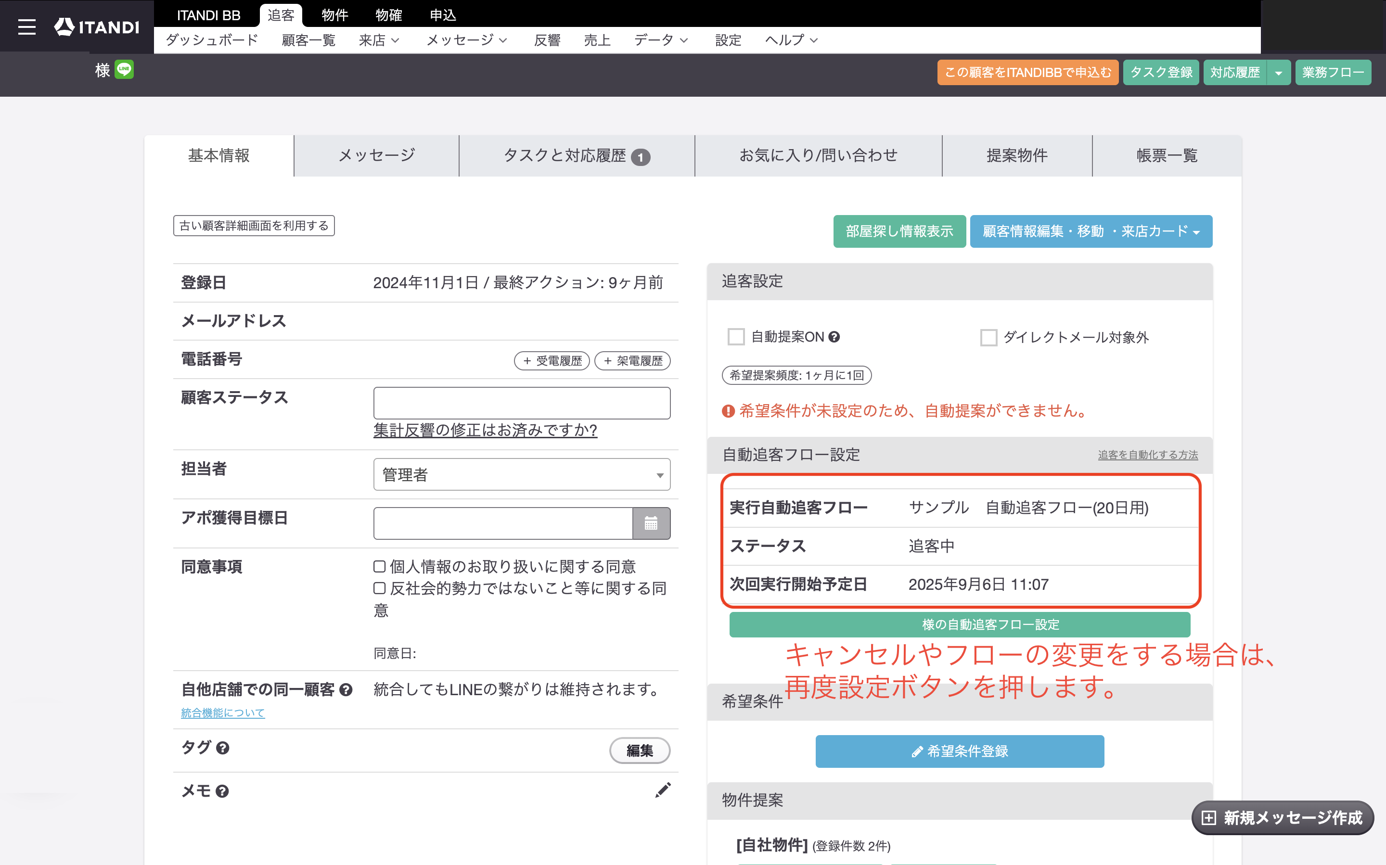Open 顧客一覧 in navigation
The width and height of the screenshot is (1386, 865).
click(308, 40)
